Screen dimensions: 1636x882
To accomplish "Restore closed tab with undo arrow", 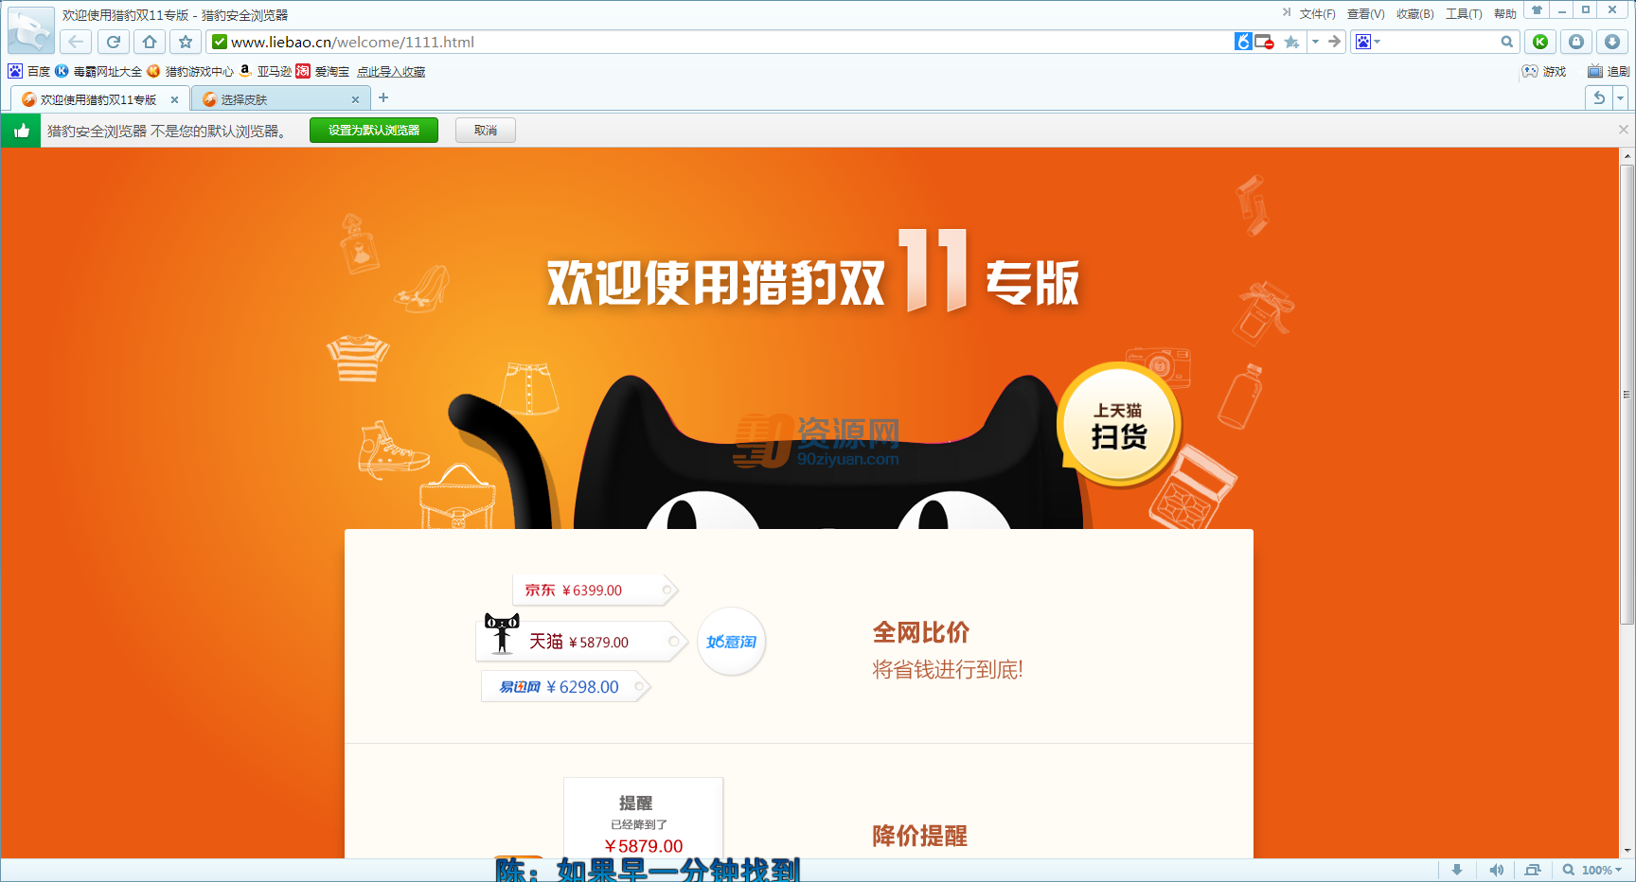I will point(1599,97).
